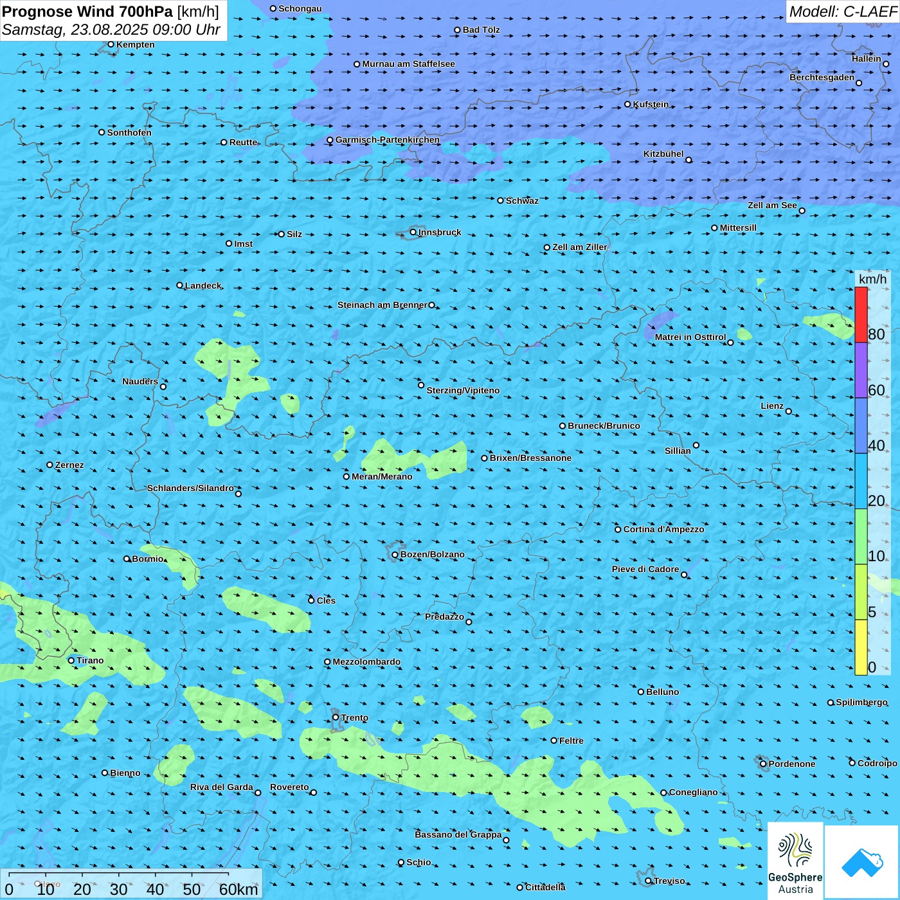The height and width of the screenshot is (900, 900).
Task: Click the date 'Samstag, 23.08.2025 09:00 Uhr'
Action: [111, 30]
